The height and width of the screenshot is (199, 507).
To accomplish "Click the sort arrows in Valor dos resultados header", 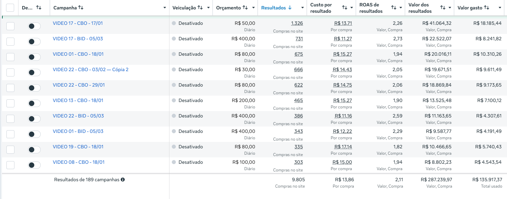I will (x=443, y=7).
